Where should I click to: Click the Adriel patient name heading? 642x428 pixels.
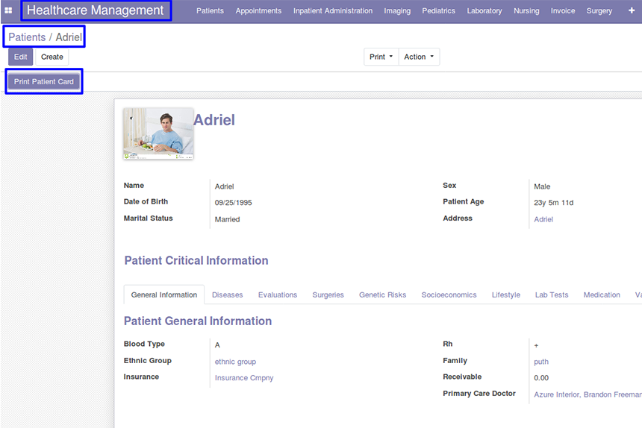[214, 120]
